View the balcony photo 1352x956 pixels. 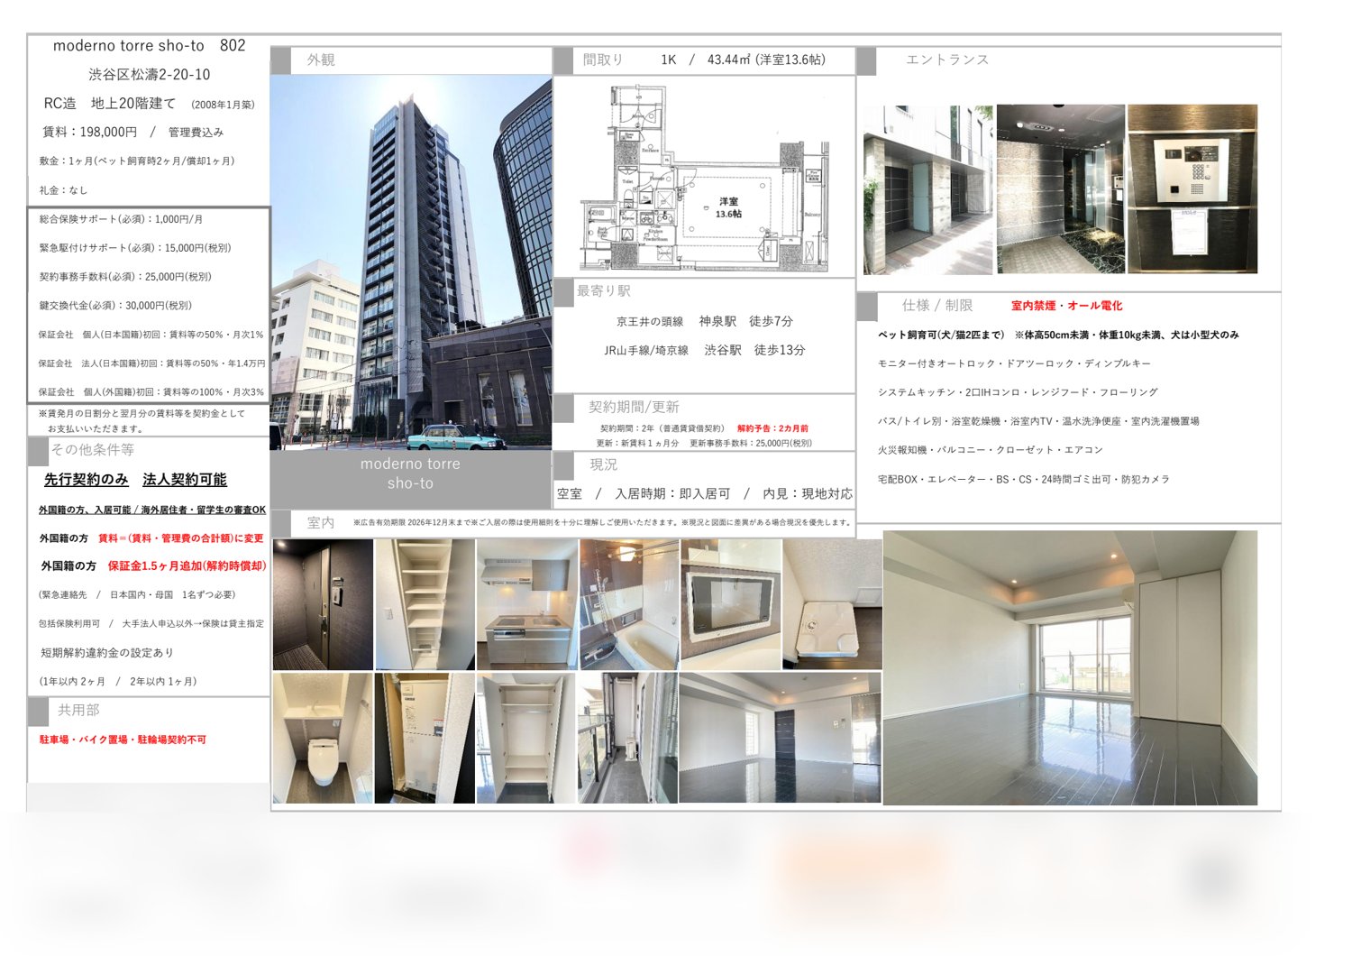pyautogui.click(x=627, y=738)
